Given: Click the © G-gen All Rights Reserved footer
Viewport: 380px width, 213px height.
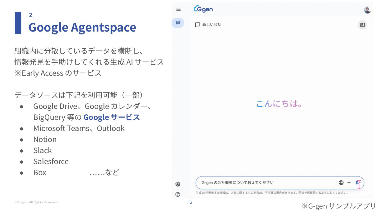Looking at the screenshot, I should [x=36, y=202].
